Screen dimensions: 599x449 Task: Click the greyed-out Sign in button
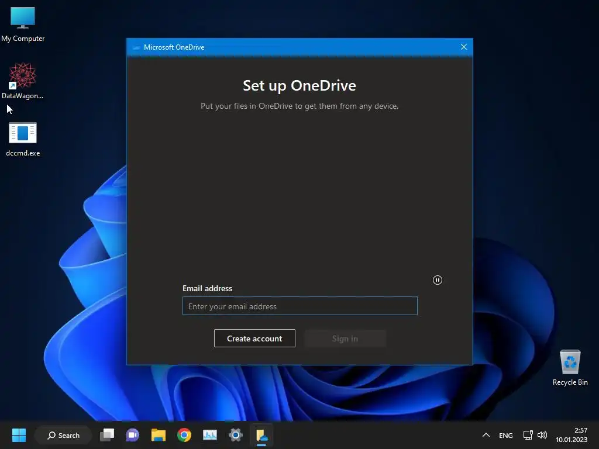tap(345, 339)
